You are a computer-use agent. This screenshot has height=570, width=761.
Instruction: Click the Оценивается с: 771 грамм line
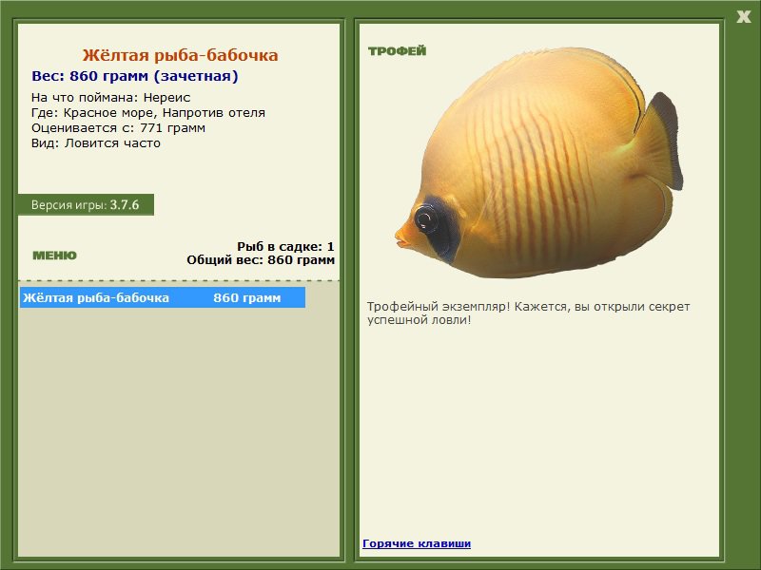[118, 128]
